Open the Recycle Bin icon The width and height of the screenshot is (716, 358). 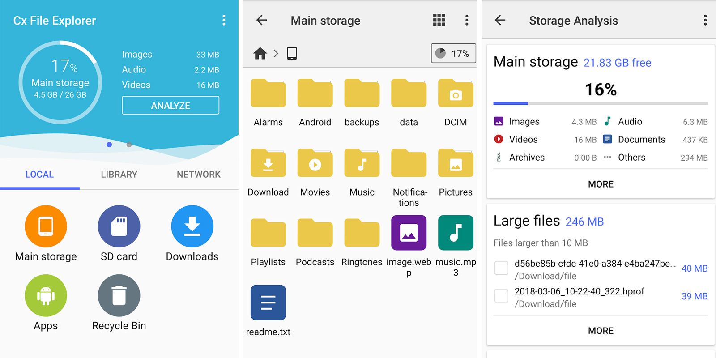pyautogui.click(x=119, y=296)
